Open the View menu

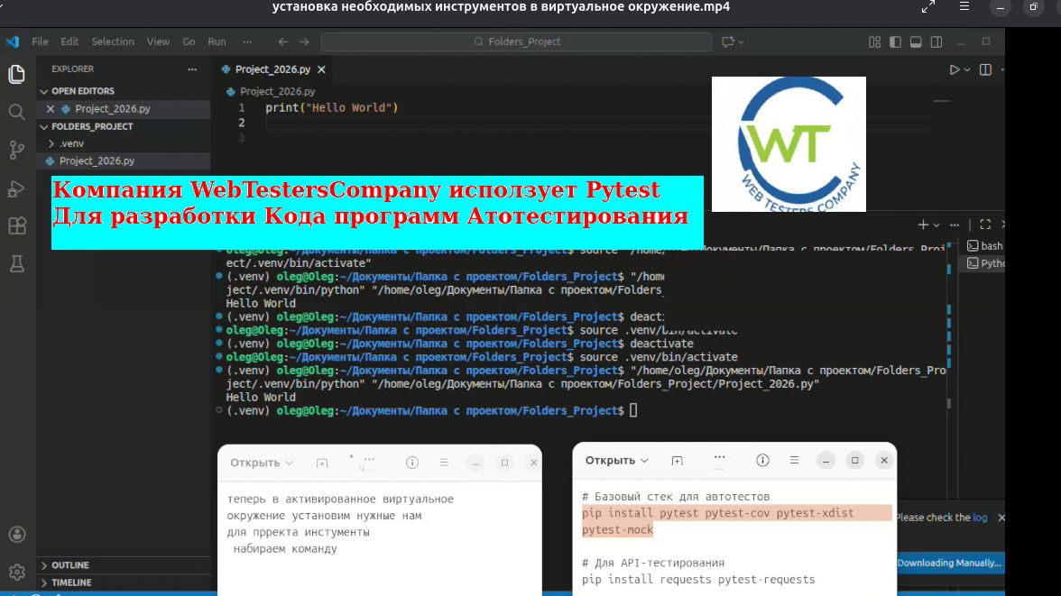click(x=159, y=41)
